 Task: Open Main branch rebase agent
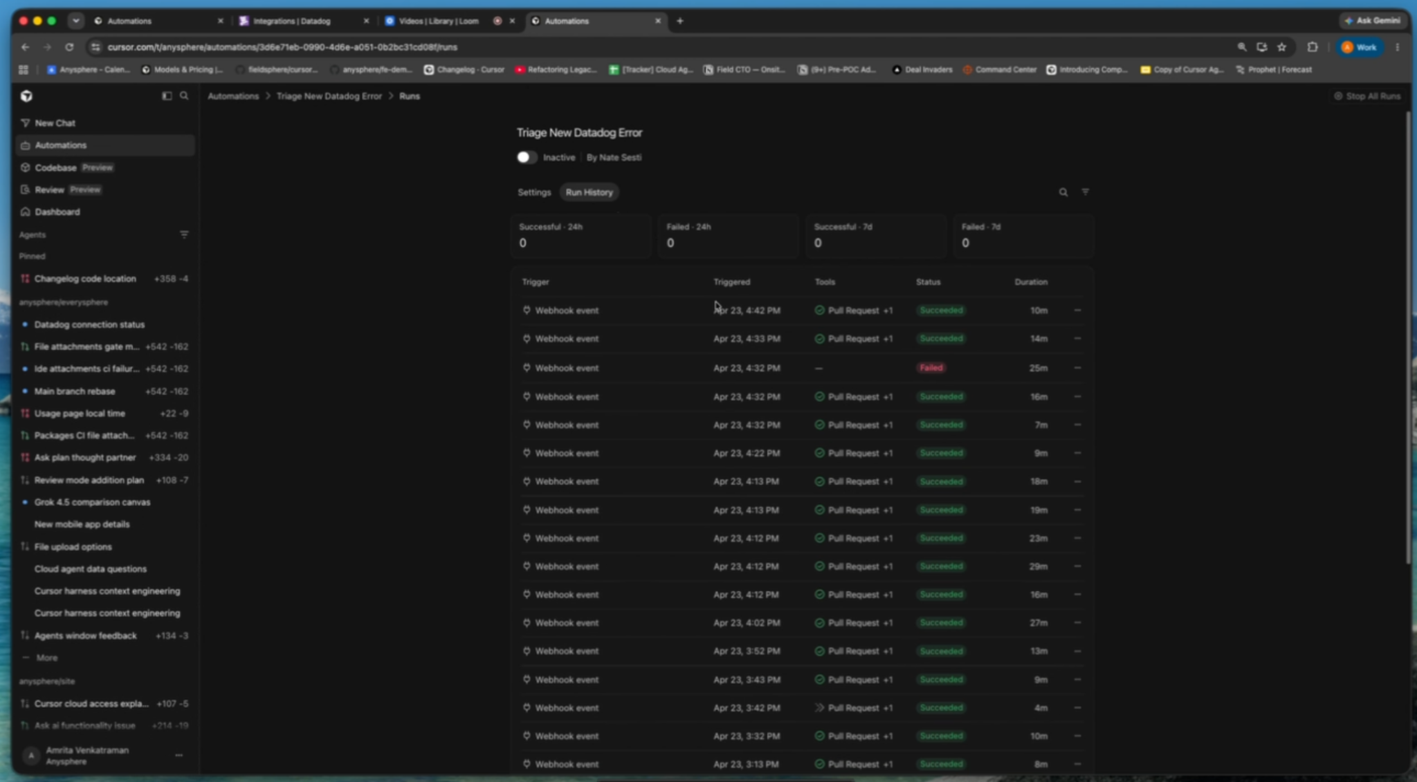(105, 391)
